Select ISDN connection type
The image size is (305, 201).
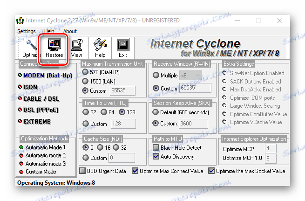point(27,87)
